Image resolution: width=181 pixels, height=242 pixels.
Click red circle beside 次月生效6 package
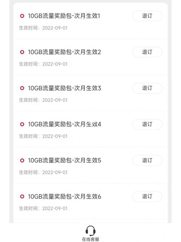tap(22, 197)
